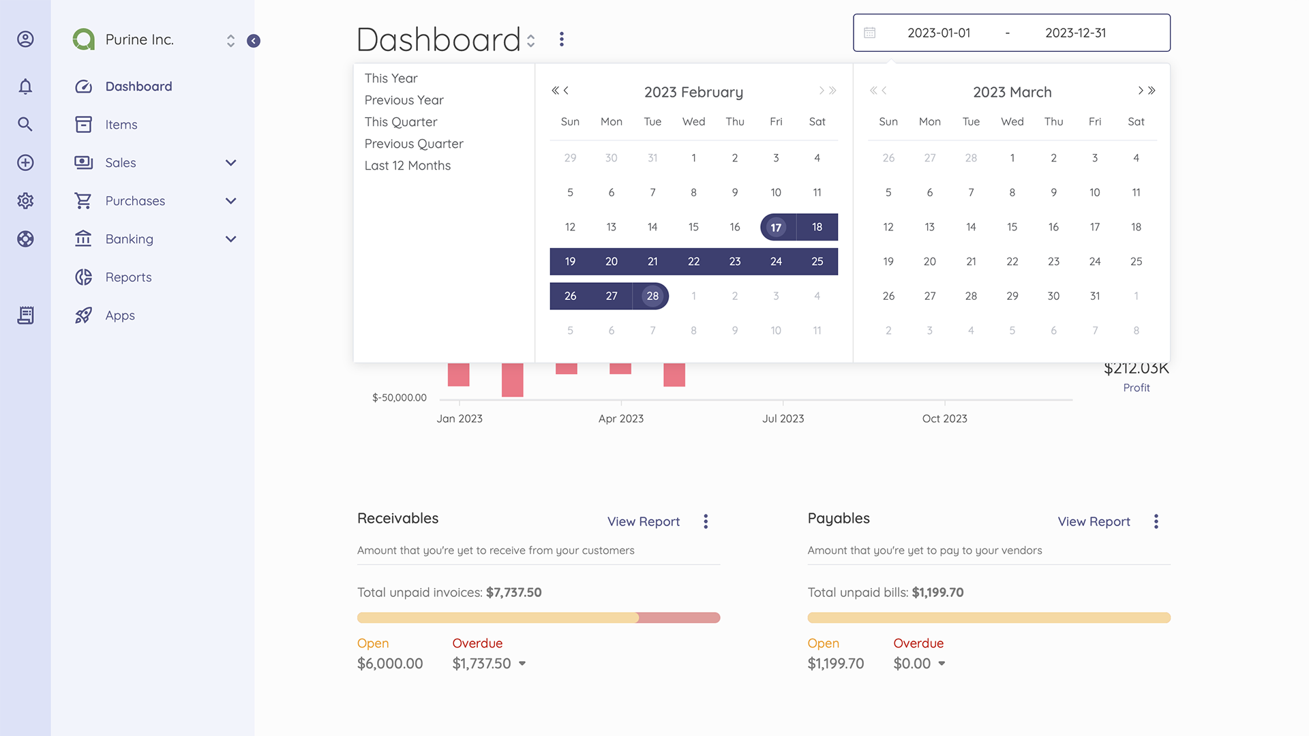Open notifications bell icon
Screen dimensions: 1309x736
(25, 87)
